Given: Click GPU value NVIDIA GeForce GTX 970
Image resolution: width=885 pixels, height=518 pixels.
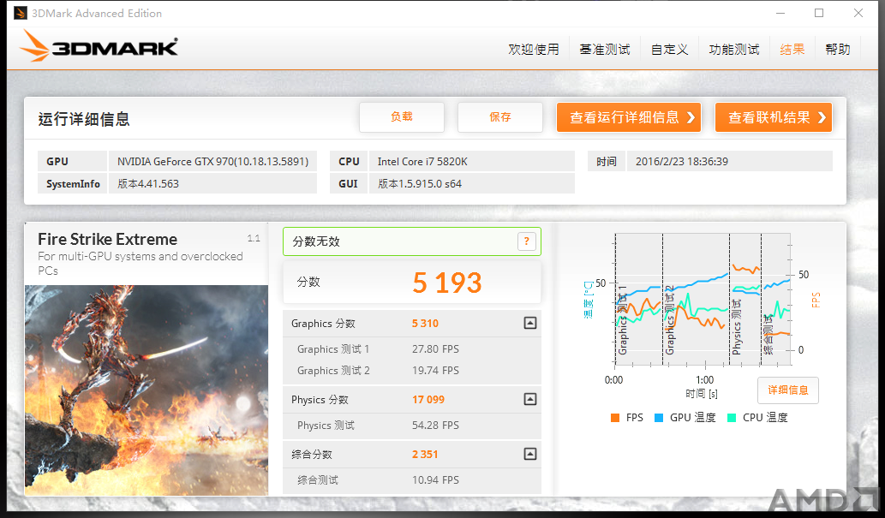Looking at the screenshot, I should coord(212,161).
